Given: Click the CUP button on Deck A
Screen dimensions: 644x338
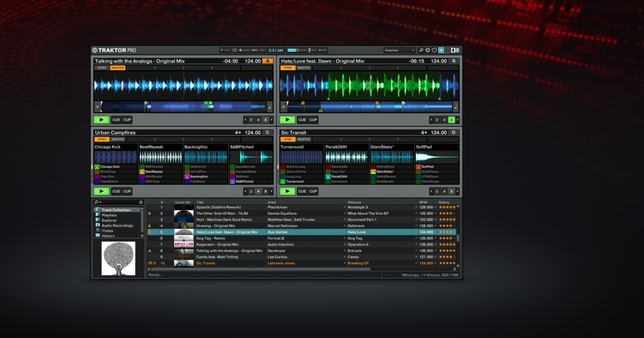Looking at the screenshot, I should pos(127,120).
